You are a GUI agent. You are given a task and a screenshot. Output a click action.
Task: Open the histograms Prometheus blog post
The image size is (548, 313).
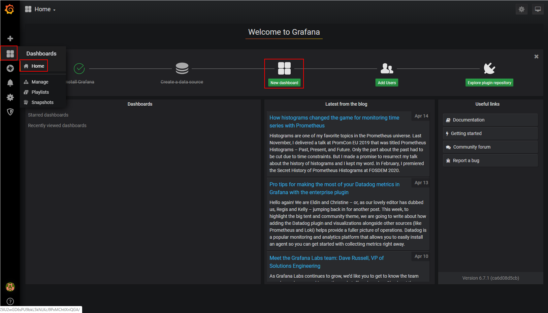pyautogui.click(x=334, y=122)
